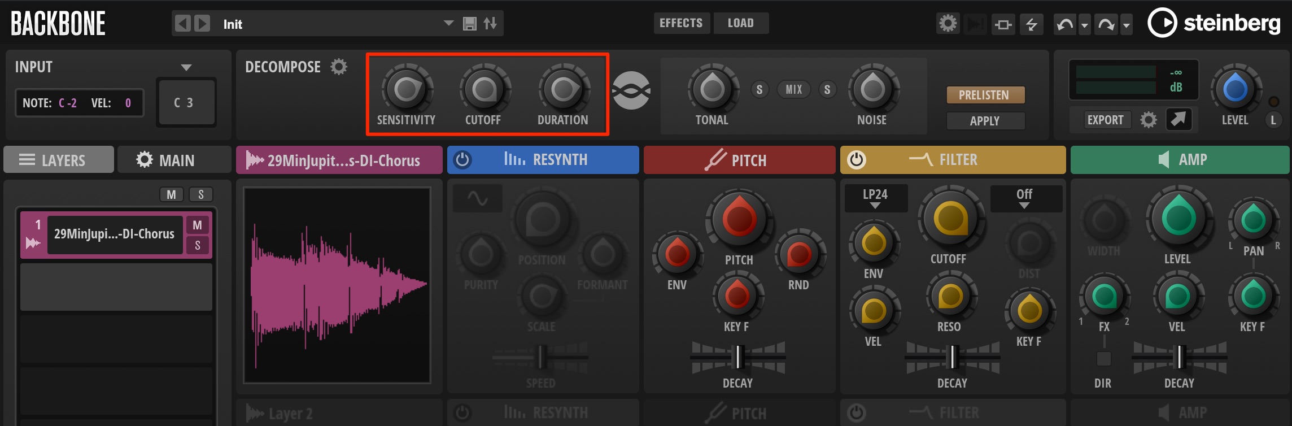Undo the last action
The height and width of the screenshot is (426, 1292).
click(x=1065, y=25)
